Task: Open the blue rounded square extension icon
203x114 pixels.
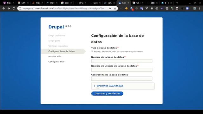Action: pyautogui.click(x=187, y=9)
